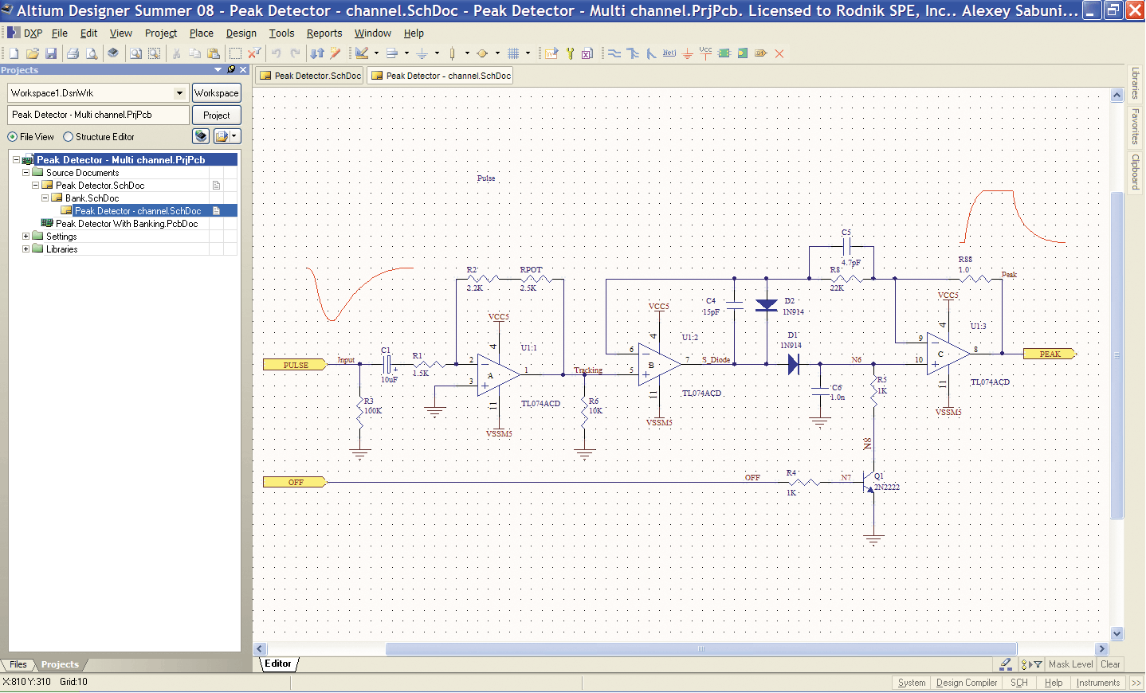Select the Place Bus tool
The height and width of the screenshot is (693, 1146).
point(633,53)
